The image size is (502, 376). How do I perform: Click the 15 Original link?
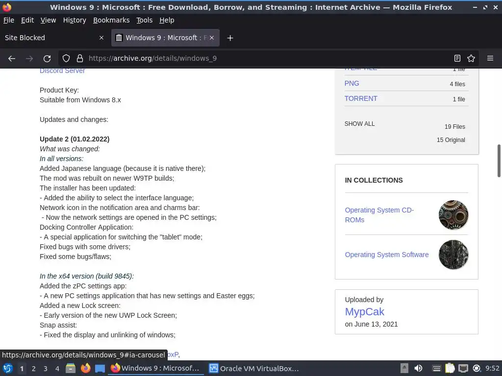[x=451, y=140]
